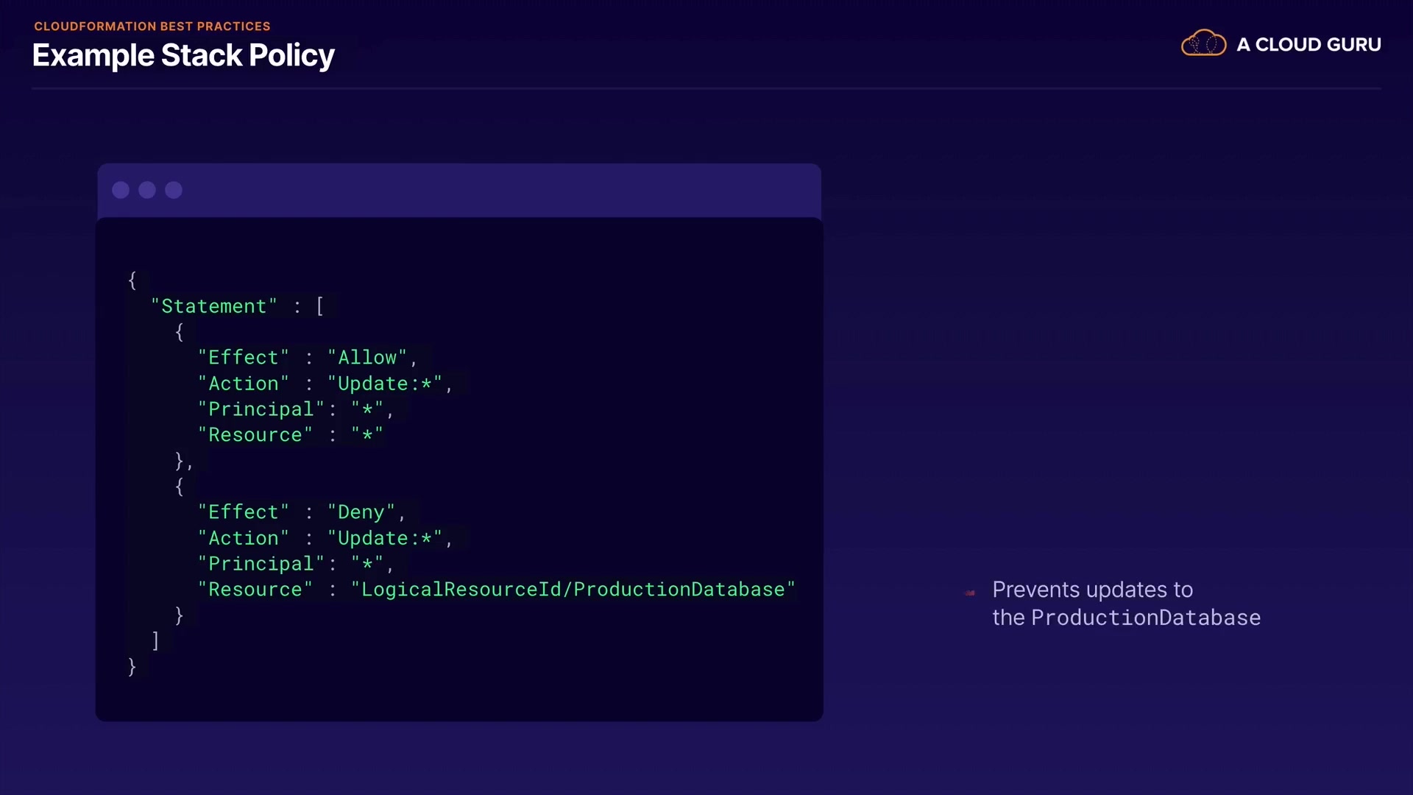Click the first "Principal" key in Allow block
The image size is (1413, 795).
[261, 409]
